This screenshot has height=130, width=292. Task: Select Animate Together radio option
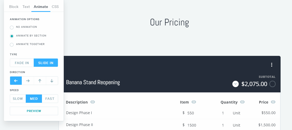click(12, 45)
